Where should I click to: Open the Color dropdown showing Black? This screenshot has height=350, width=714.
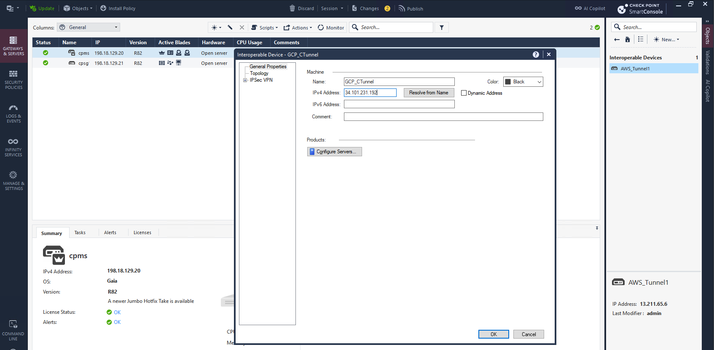pos(523,82)
